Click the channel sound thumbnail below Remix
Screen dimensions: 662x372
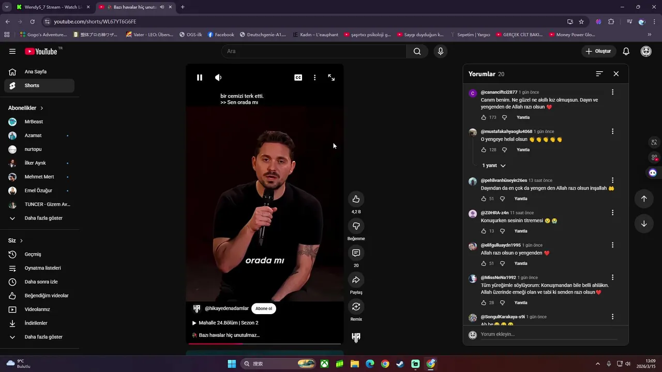(356, 338)
